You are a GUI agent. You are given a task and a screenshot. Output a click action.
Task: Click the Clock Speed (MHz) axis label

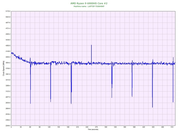[3, 68]
